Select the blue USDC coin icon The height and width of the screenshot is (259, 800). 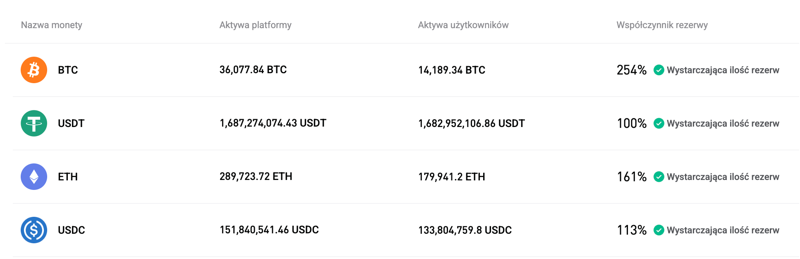click(34, 230)
